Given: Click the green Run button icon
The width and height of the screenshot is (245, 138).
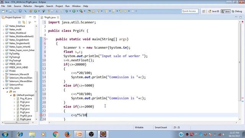Looking at the screenshot, I should pos(74,11).
